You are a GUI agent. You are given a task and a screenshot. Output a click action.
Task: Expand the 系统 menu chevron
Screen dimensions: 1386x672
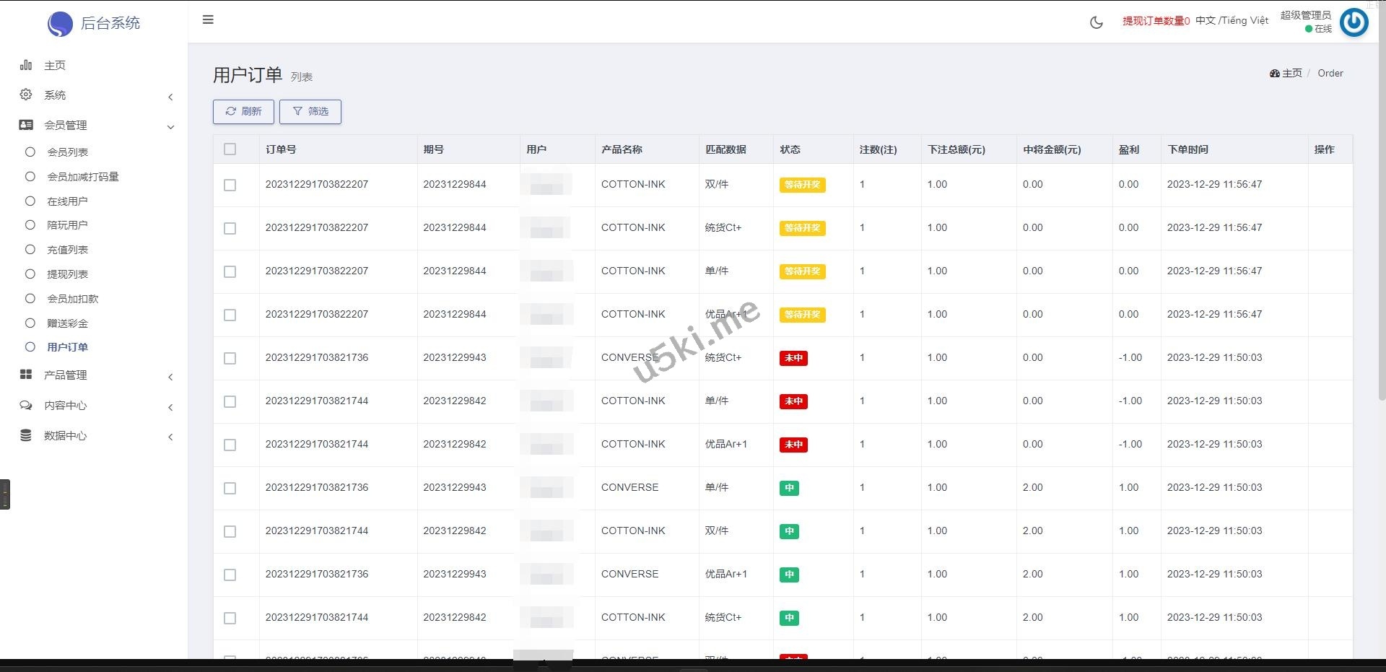coord(170,97)
